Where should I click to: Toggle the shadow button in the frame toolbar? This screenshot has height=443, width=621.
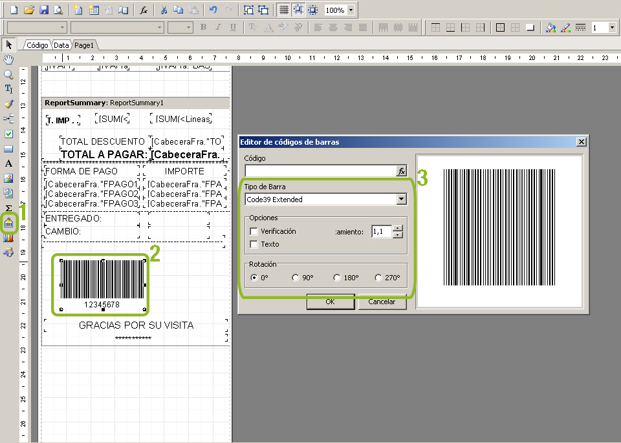(530, 27)
